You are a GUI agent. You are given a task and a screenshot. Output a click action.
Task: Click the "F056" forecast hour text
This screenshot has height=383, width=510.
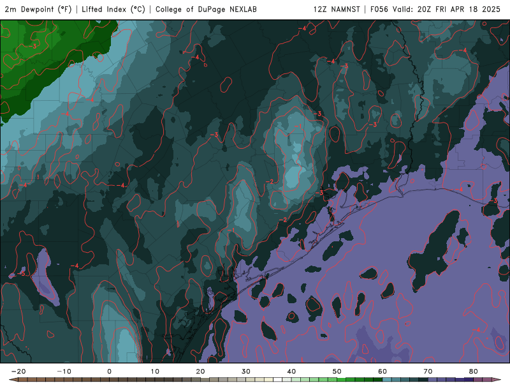click(x=379, y=10)
